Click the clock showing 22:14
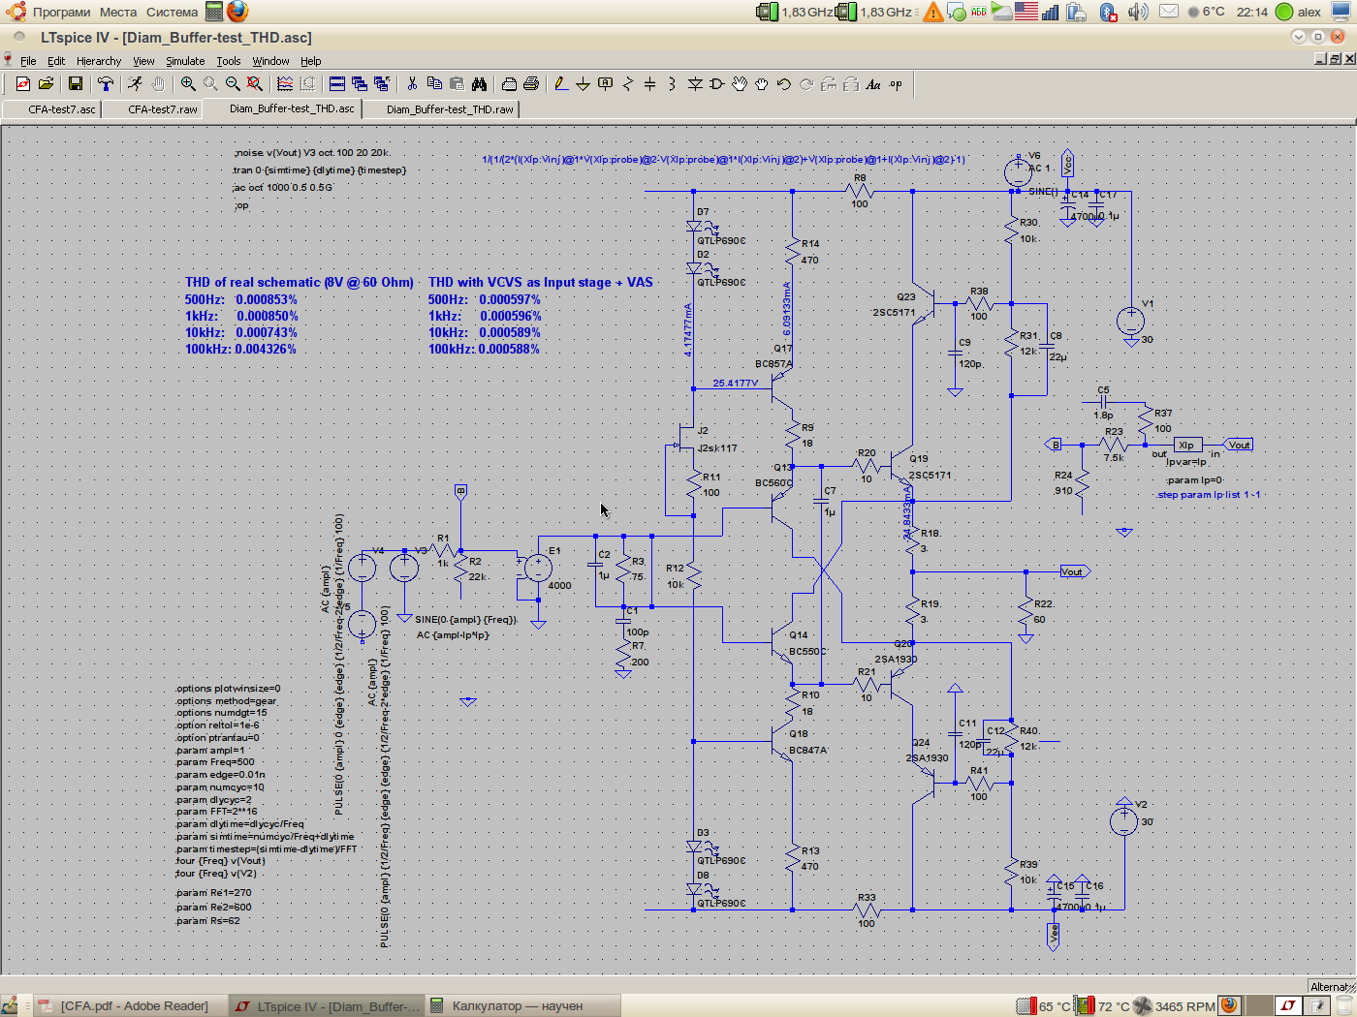1357x1017 pixels. coord(1251,12)
